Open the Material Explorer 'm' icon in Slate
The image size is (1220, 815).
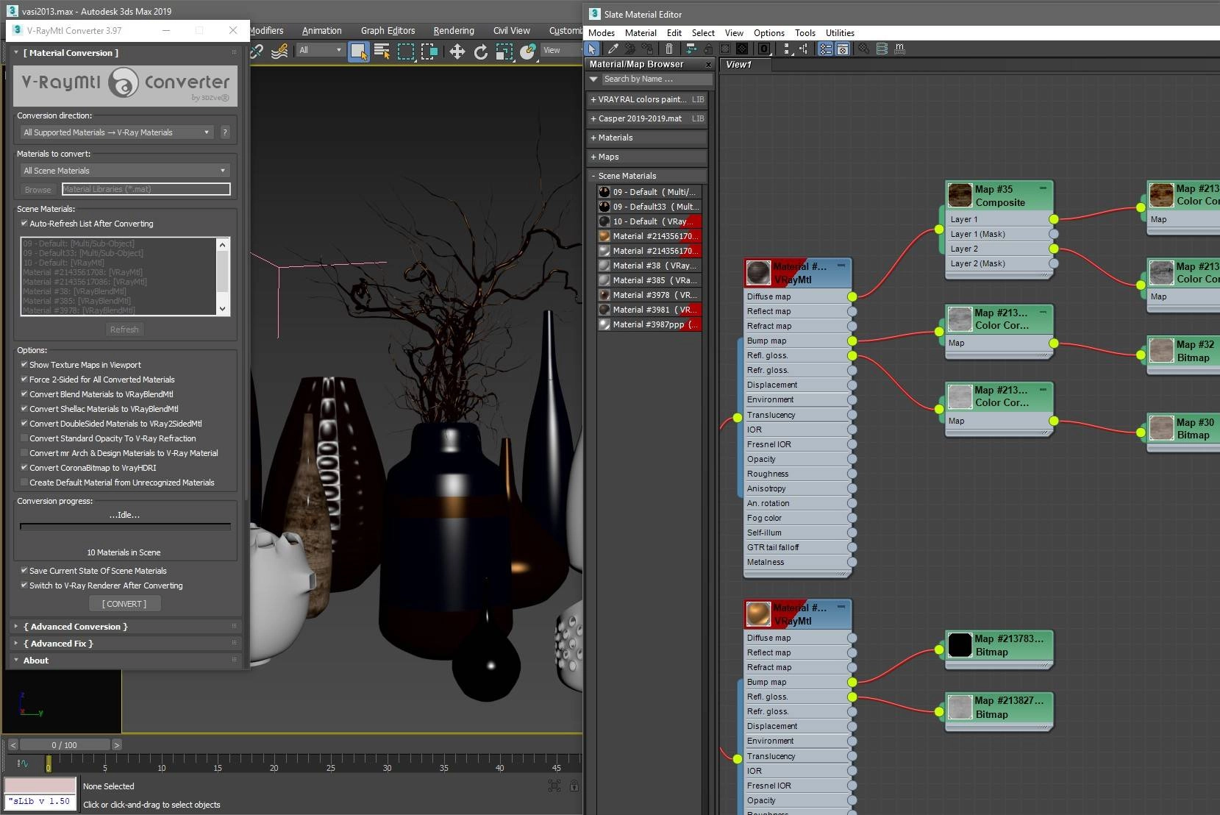[899, 49]
